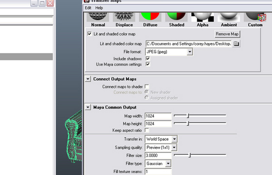Image resolution: width=272 pixels, height=175 pixels.
Task: Click the green wireframe model in viewport
Action: pos(73,137)
